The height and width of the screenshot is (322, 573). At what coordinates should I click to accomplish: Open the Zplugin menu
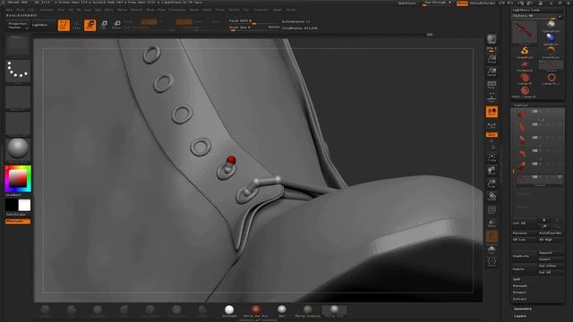click(278, 10)
